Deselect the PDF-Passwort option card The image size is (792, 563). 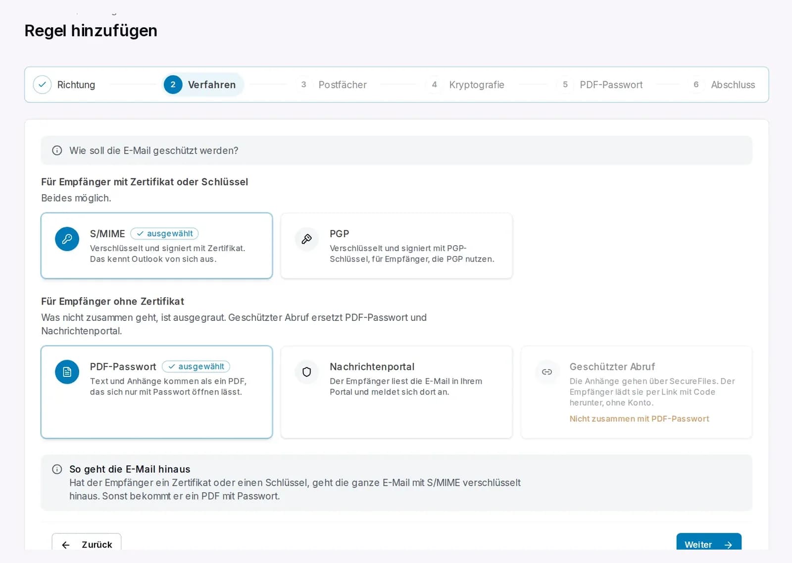156,392
